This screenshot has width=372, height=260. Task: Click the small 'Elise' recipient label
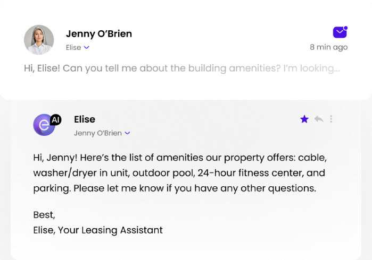point(73,47)
